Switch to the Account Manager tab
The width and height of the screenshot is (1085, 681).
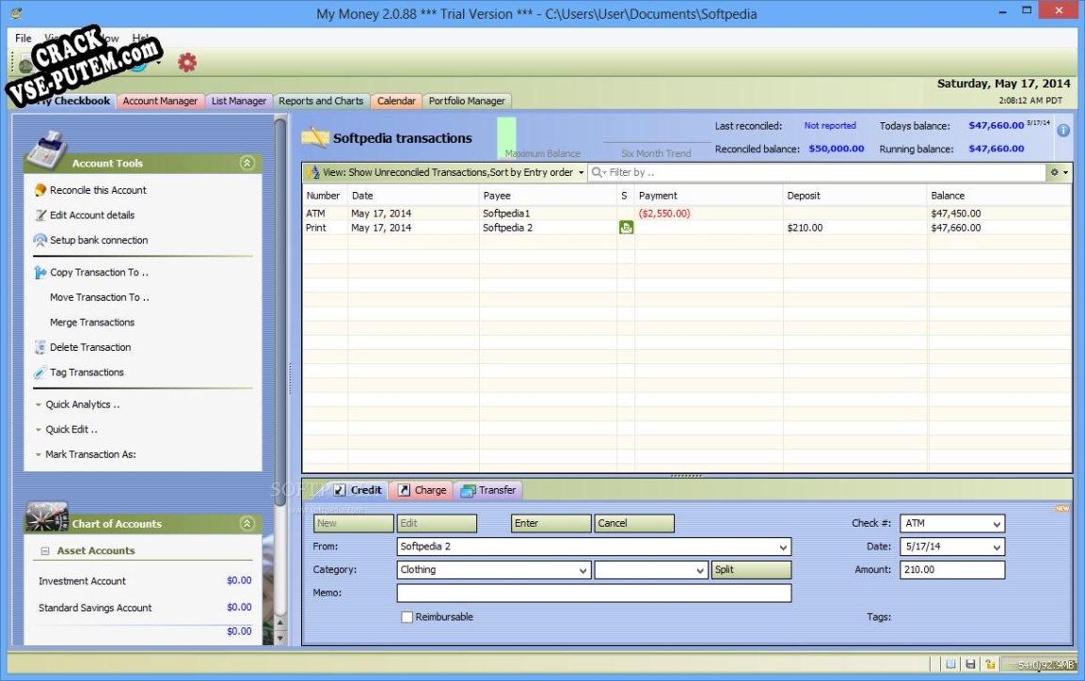[160, 101]
